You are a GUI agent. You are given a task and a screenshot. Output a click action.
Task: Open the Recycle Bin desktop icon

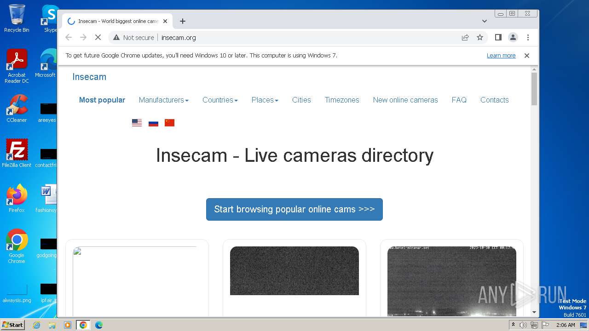coord(17,18)
